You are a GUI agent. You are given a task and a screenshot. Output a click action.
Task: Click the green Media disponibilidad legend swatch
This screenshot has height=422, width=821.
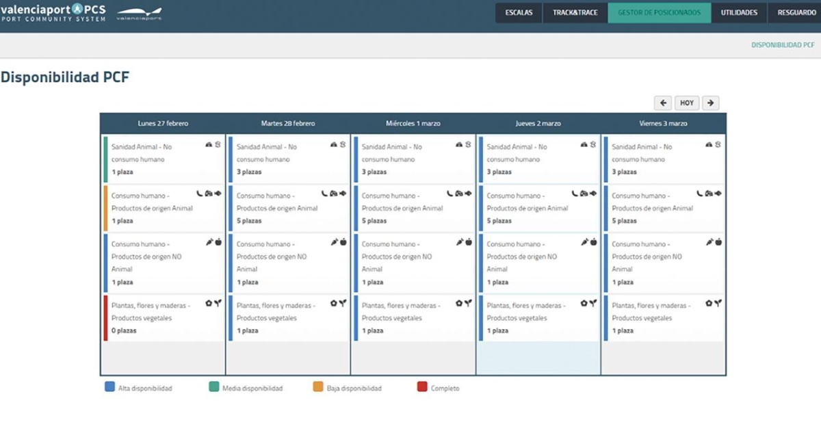[213, 387]
